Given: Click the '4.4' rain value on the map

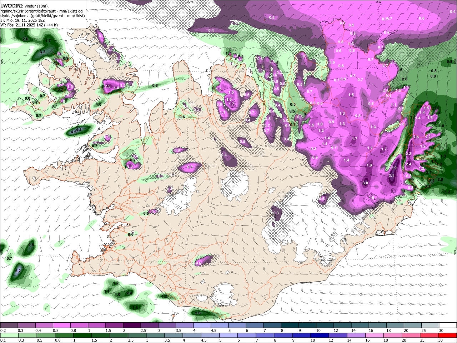Looking at the screenshot, I should tap(79, 129).
